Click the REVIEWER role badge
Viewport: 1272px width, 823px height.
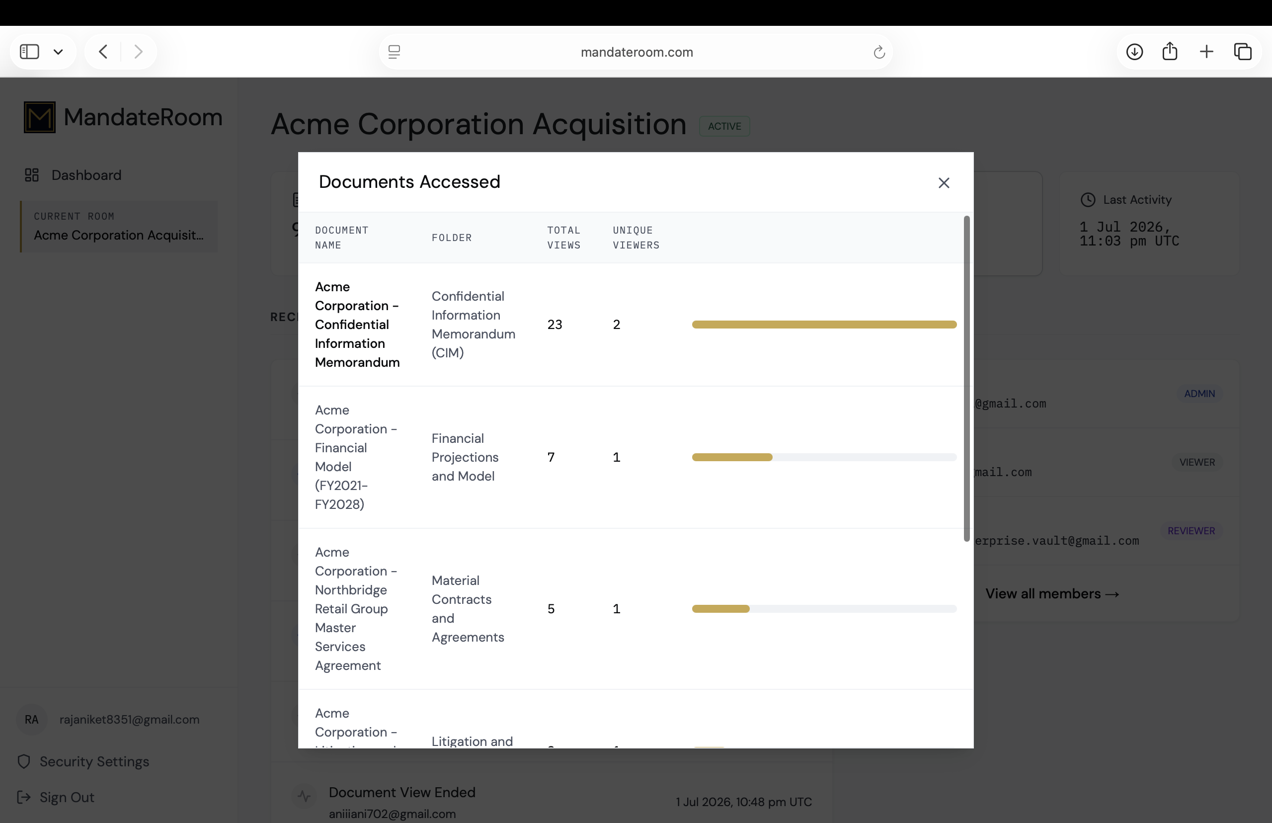[x=1191, y=531]
